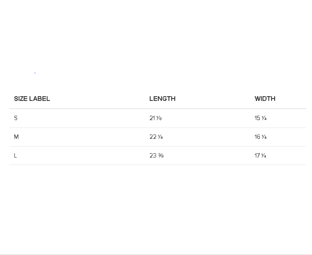Click the divider line between S and M rows

click(x=157, y=127)
